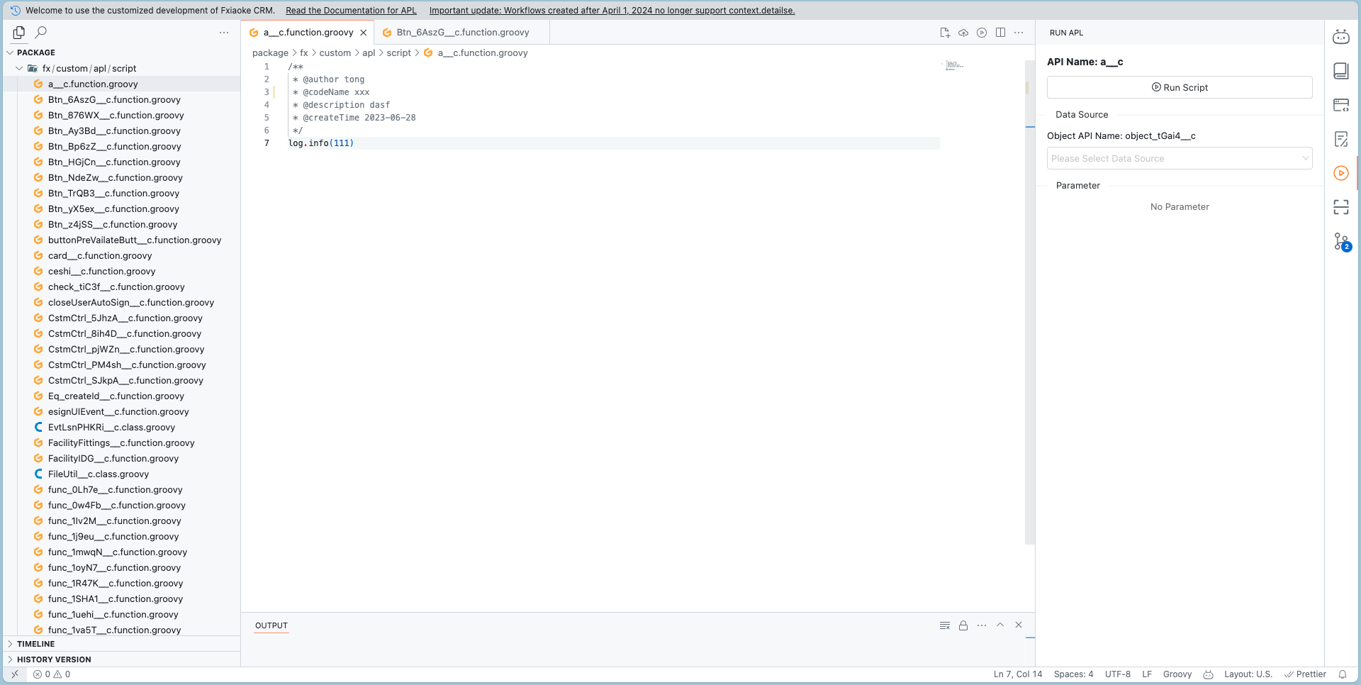
Task: Open the search magnifier in the left sidebar
Action: (x=41, y=33)
